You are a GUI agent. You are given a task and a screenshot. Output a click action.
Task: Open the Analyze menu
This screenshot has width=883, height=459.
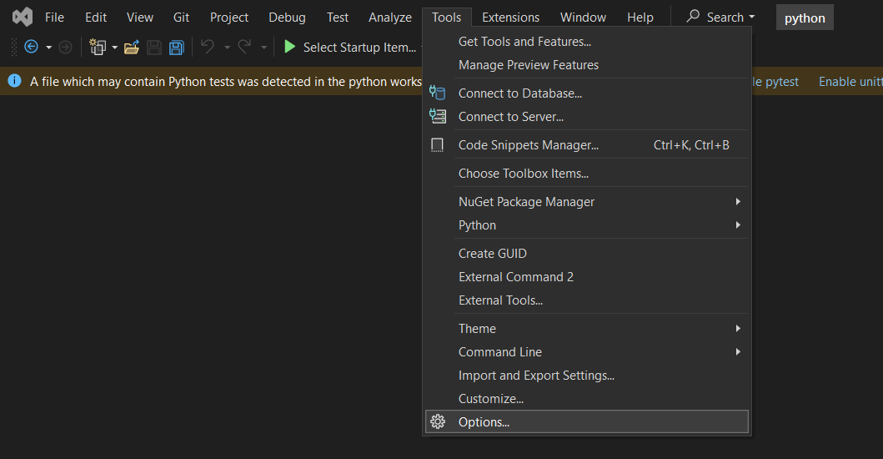tap(390, 18)
